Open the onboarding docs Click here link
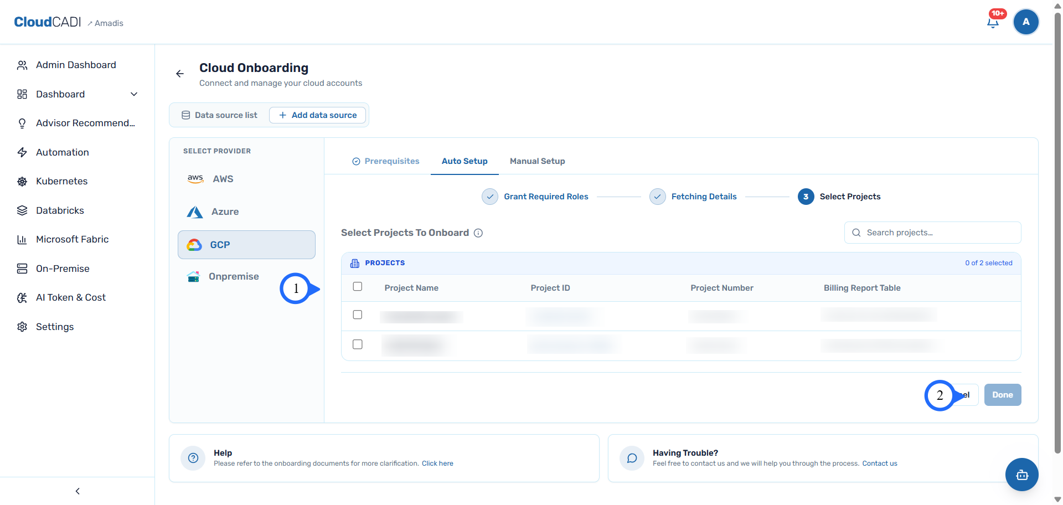Viewport: 1063px width, 505px height. coord(437,463)
